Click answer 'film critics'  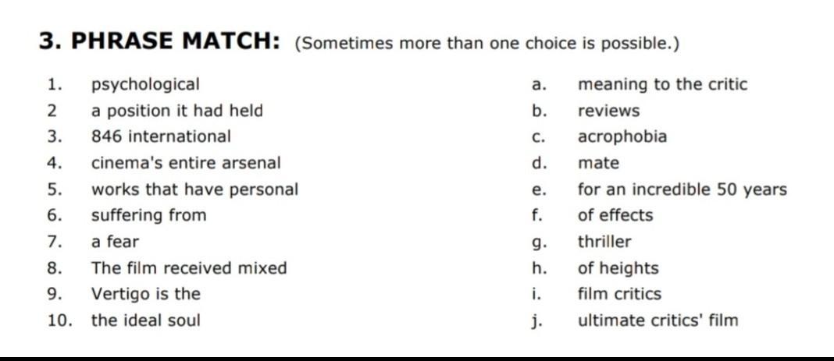(x=619, y=294)
